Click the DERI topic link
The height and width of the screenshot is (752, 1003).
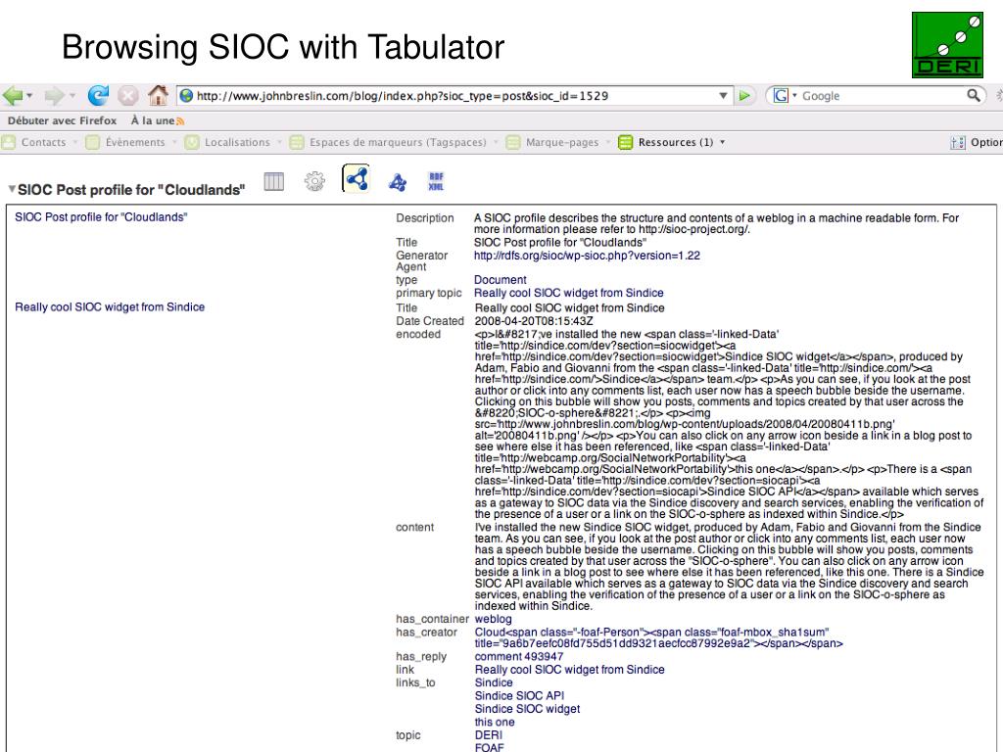(488, 735)
